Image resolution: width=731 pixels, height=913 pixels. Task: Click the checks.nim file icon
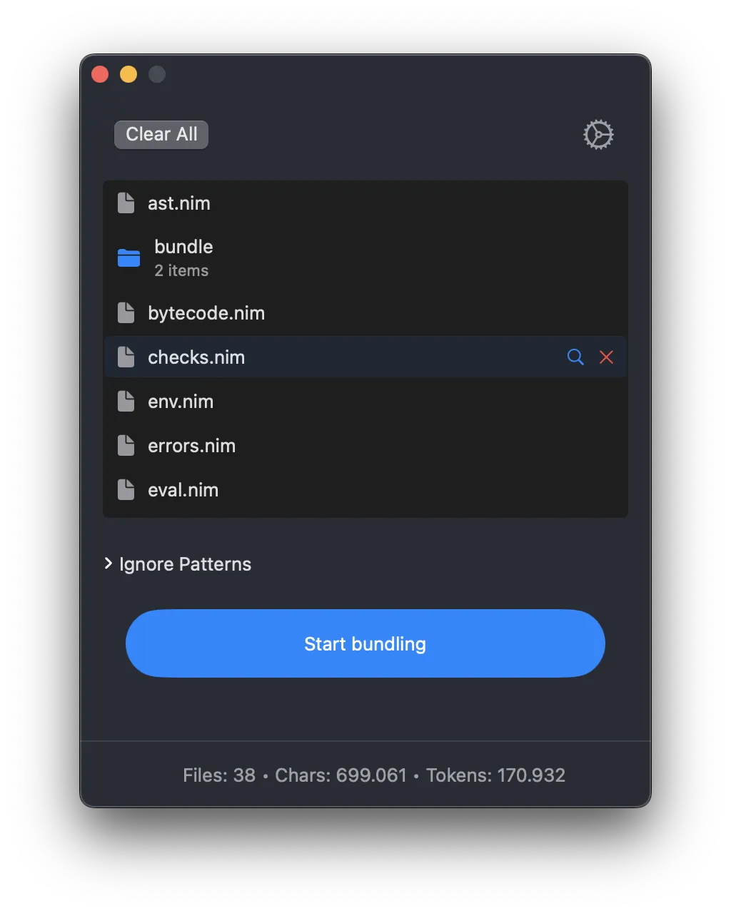pyautogui.click(x=126, y=357)
